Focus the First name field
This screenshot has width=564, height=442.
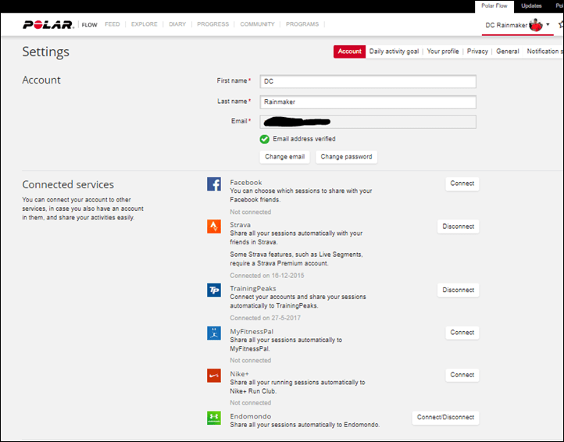coord(368,82)
